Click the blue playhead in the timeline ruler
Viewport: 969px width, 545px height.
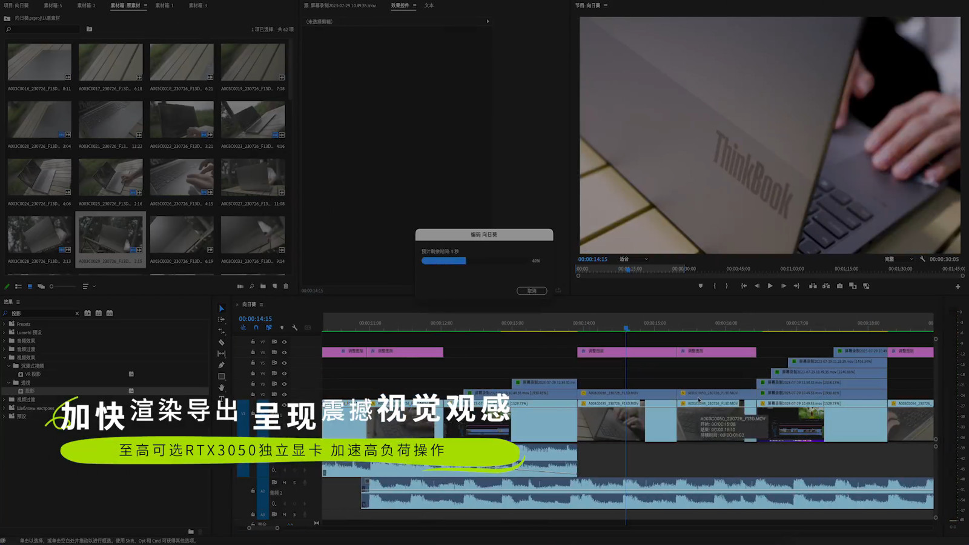click(x=626, y=328)
